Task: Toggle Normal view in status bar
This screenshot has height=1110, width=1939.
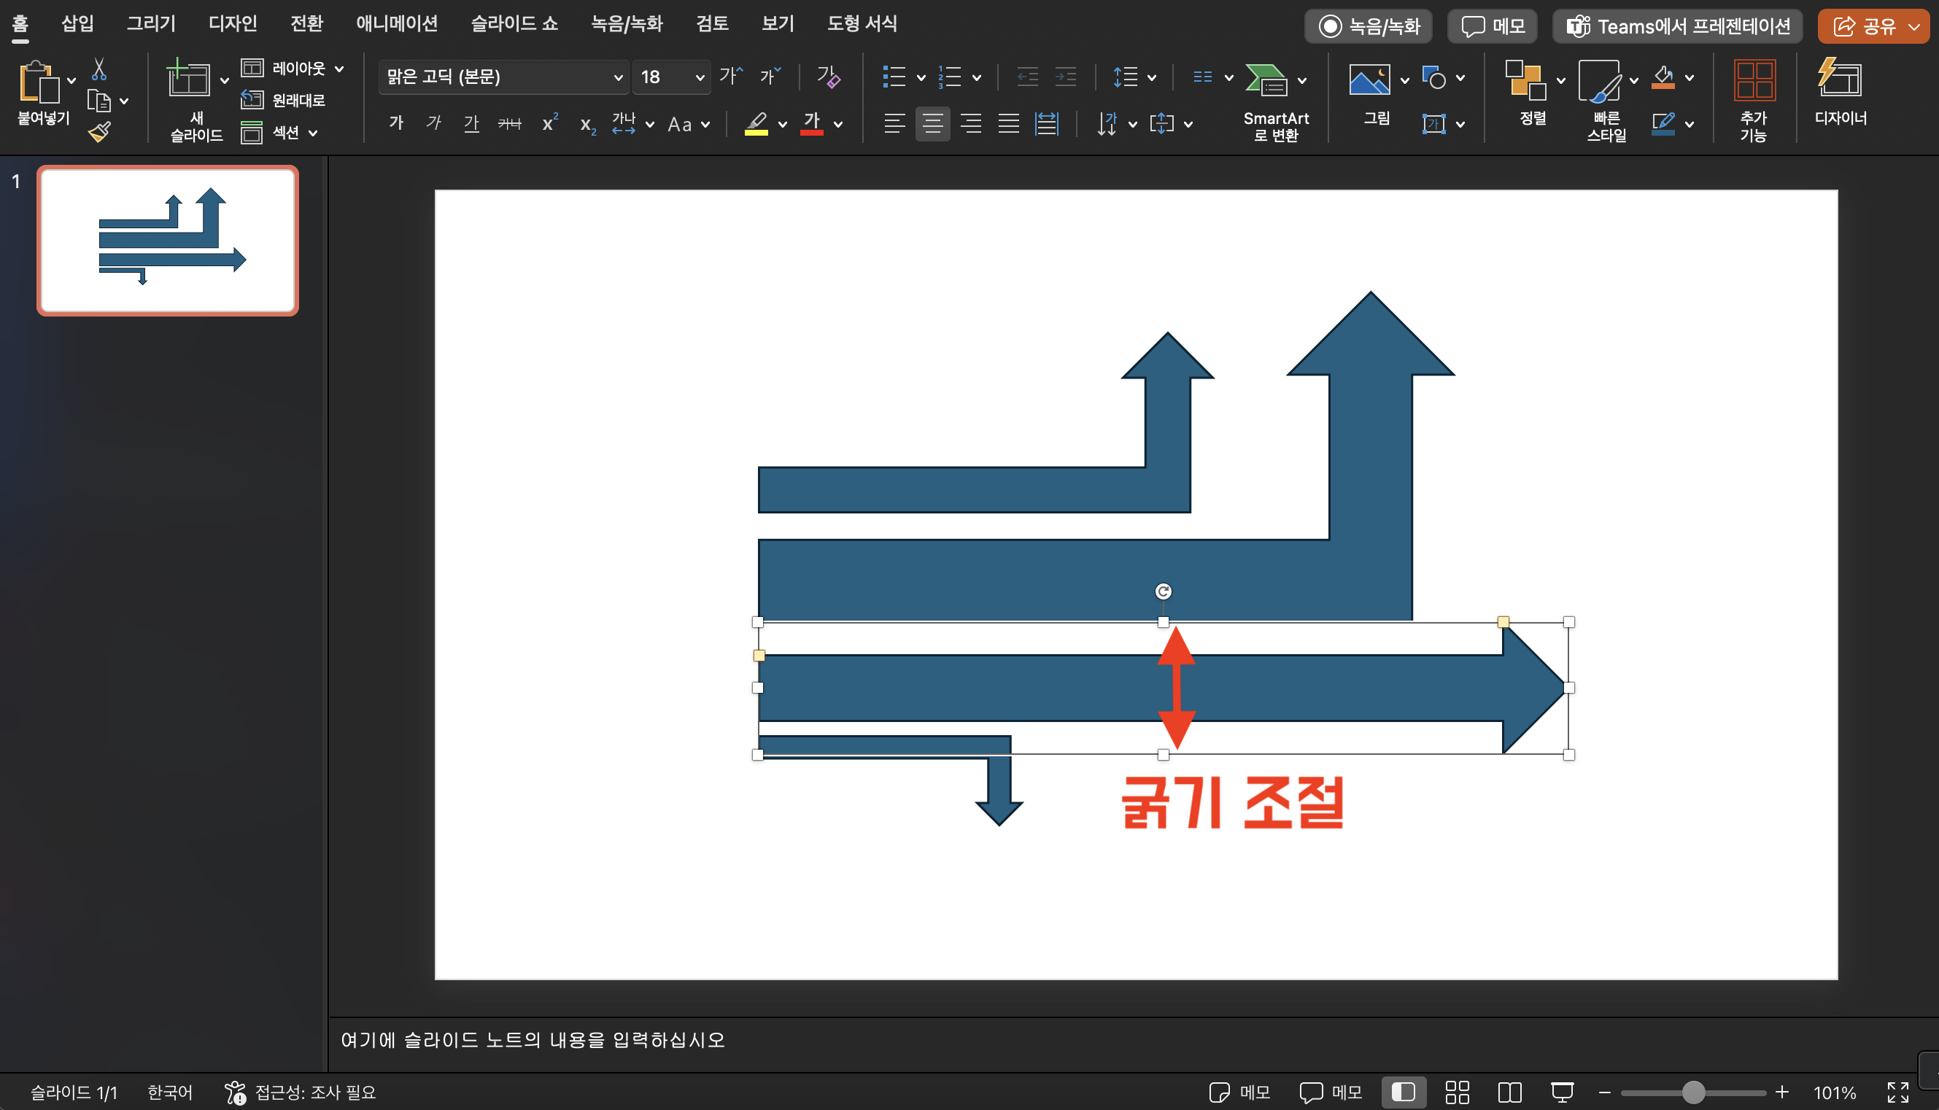Action: click(x=1404, y=1092)
